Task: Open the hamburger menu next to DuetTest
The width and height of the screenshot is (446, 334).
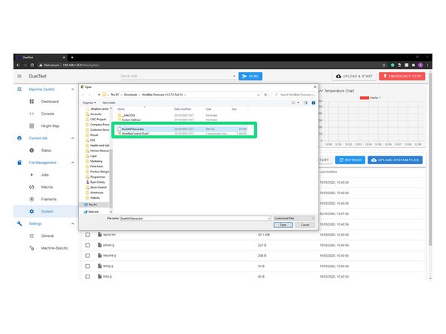Action: click(20, 76)
